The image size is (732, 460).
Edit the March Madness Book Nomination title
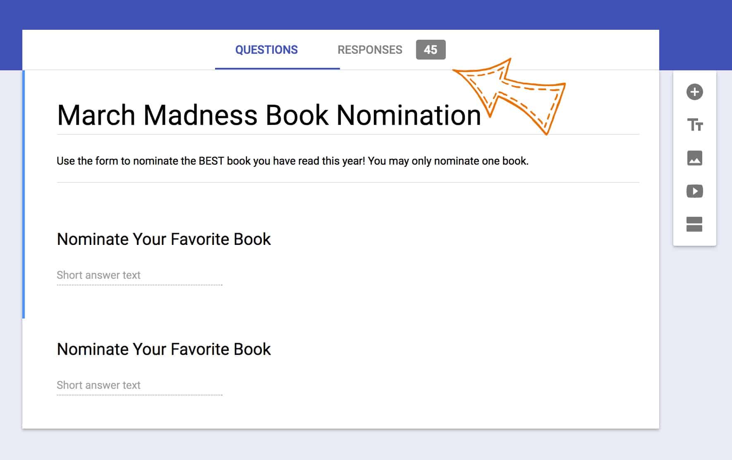coord(269,115)
